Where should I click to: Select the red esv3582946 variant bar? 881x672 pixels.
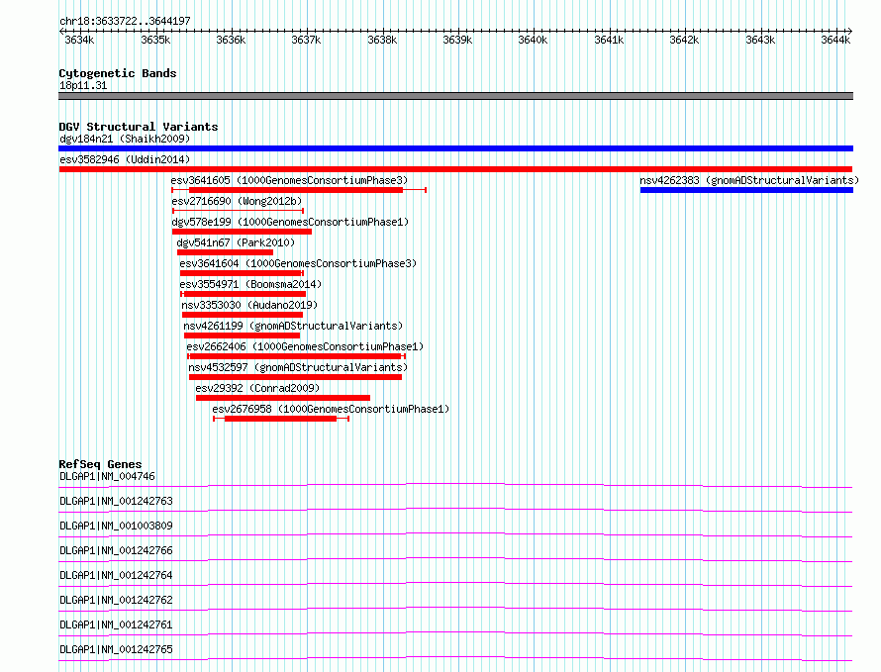click(455, 169)
